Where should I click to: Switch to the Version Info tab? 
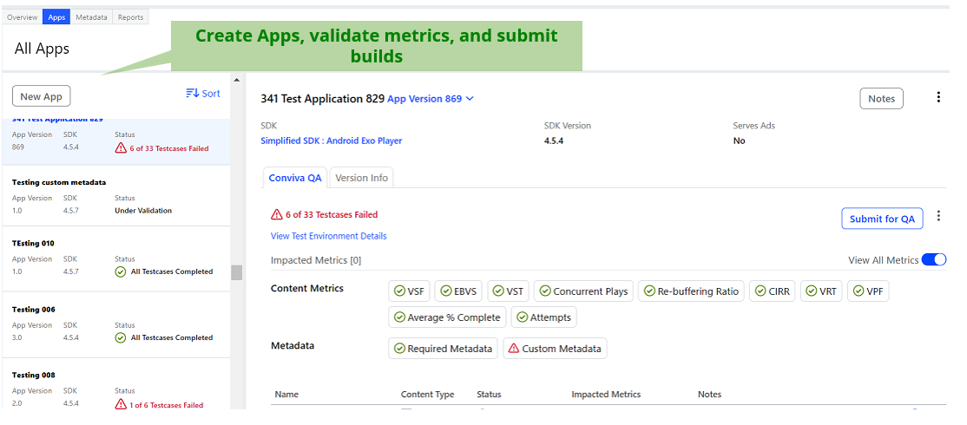pyautogui.click(x=361, y=178)
